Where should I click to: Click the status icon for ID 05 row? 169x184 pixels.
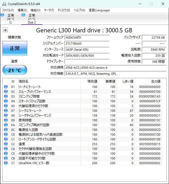point(6,106)
